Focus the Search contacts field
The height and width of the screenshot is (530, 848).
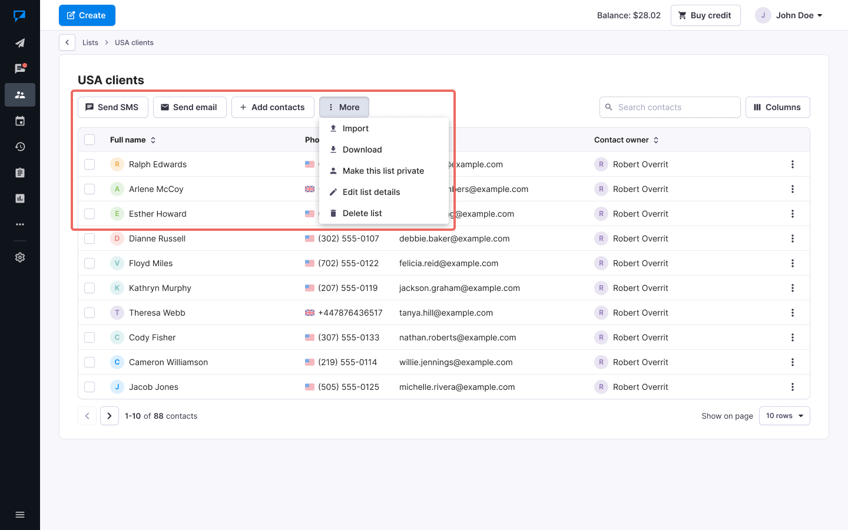[x=670, y=107]
